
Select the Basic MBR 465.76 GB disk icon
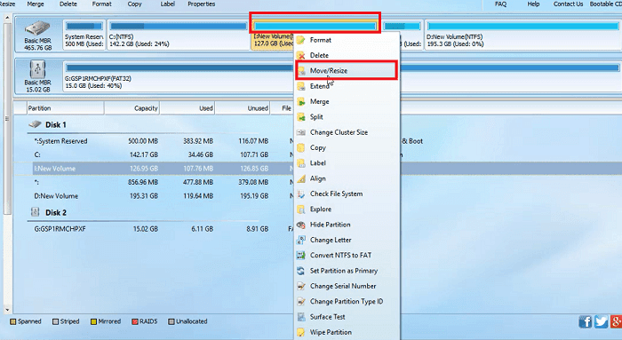(x=37, y=28)
